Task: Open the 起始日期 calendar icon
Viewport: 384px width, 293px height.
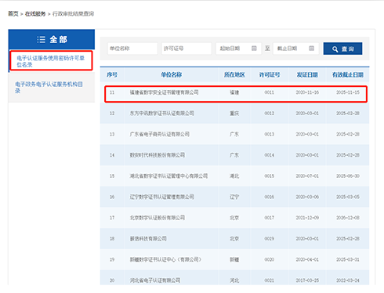Action: point(254,49)
